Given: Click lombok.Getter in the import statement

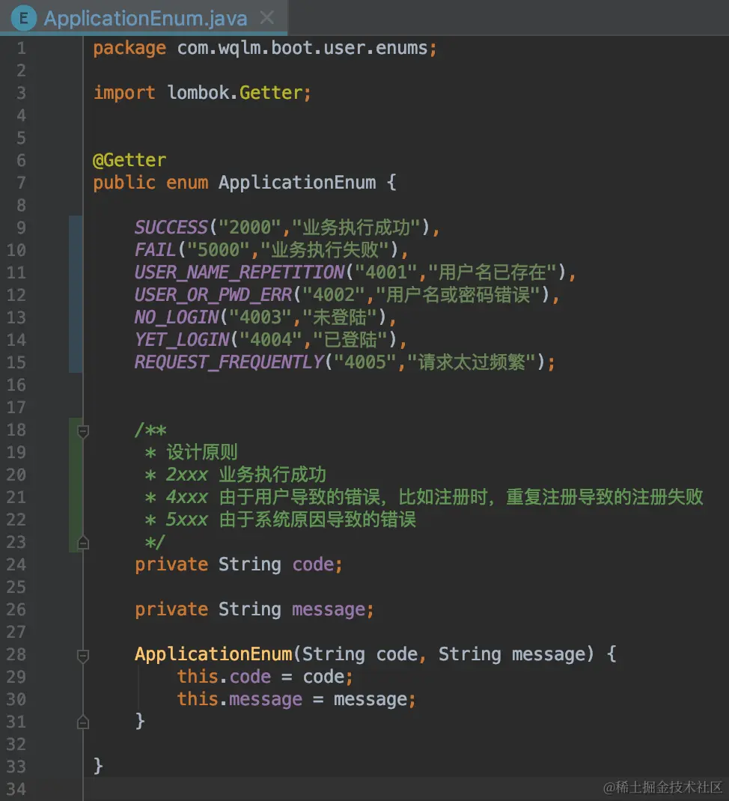Looking at the screenshot, I should click(235, 93).
